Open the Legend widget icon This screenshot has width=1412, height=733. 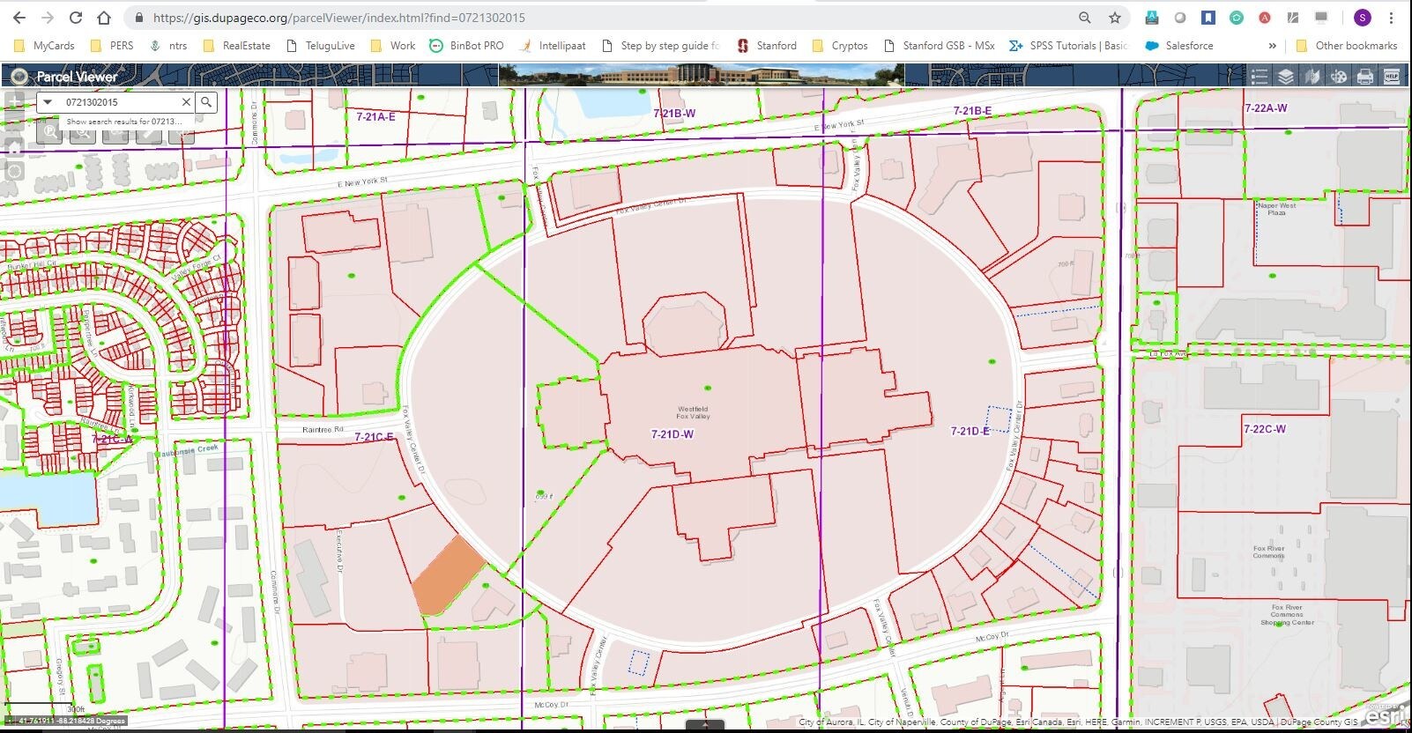coord(1260,77)
